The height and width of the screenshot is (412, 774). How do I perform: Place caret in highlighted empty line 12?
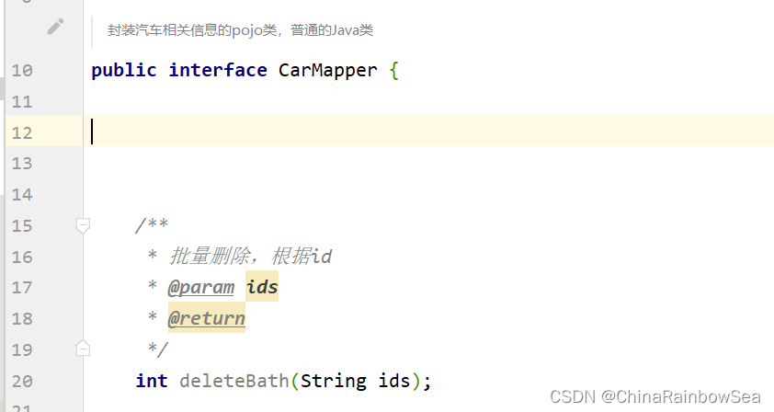point(368,132)
